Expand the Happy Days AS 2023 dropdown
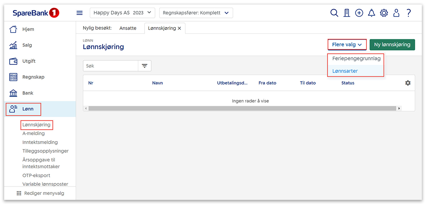The width and height of the screenshot is (426, 204). tap(122, 13)
